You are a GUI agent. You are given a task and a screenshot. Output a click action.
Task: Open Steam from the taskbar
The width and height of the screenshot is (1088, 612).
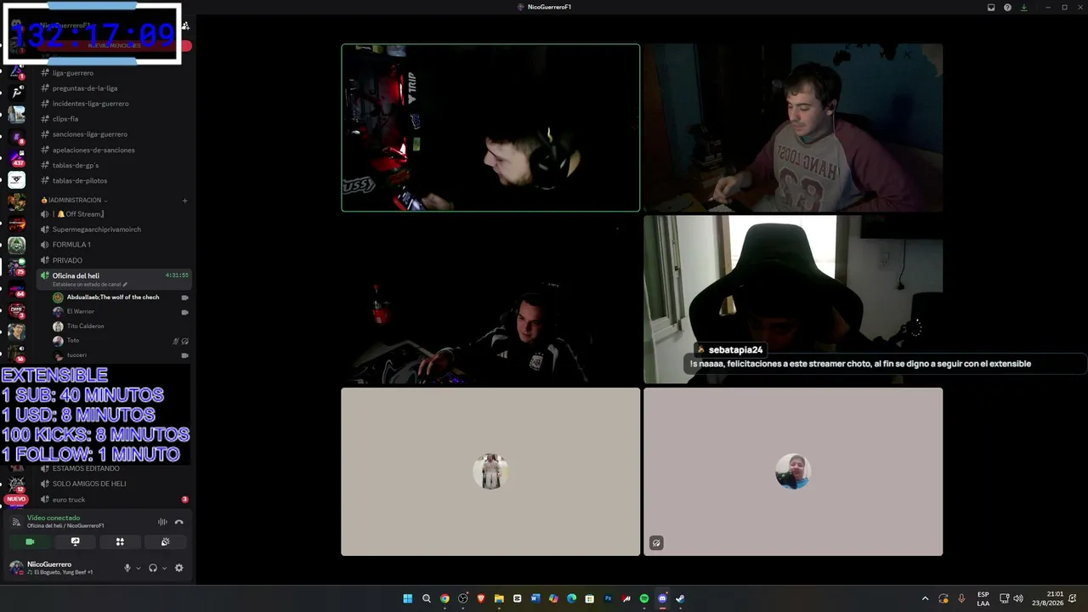680,598
